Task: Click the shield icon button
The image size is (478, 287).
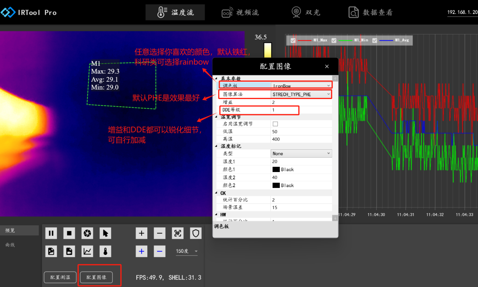Action: (x=196, y=233)
